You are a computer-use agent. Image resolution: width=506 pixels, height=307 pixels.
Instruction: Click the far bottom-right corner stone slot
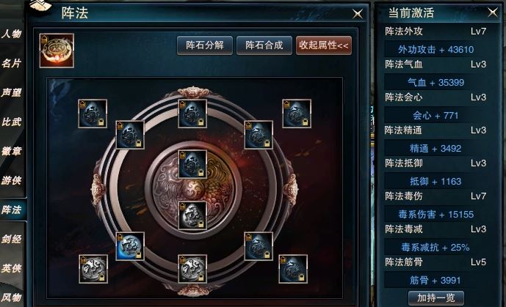point(293,269)
